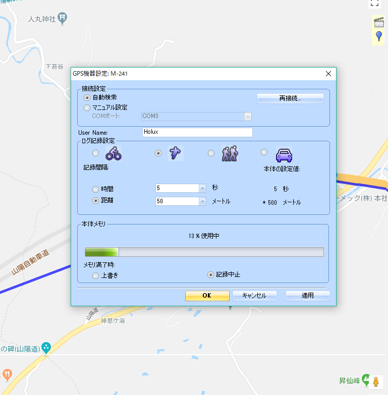Viewport: 388px width, 395px height.
Task: Select 記録中止 stop recording radio
Action: click(210, 274)
